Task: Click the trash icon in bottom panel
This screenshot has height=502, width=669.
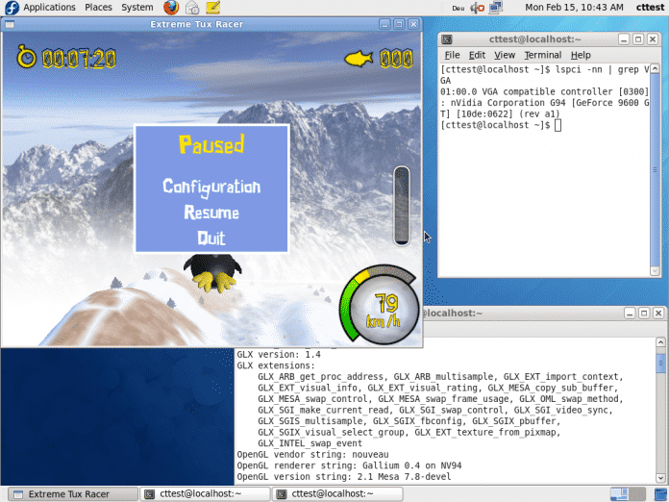Action: 658,494
